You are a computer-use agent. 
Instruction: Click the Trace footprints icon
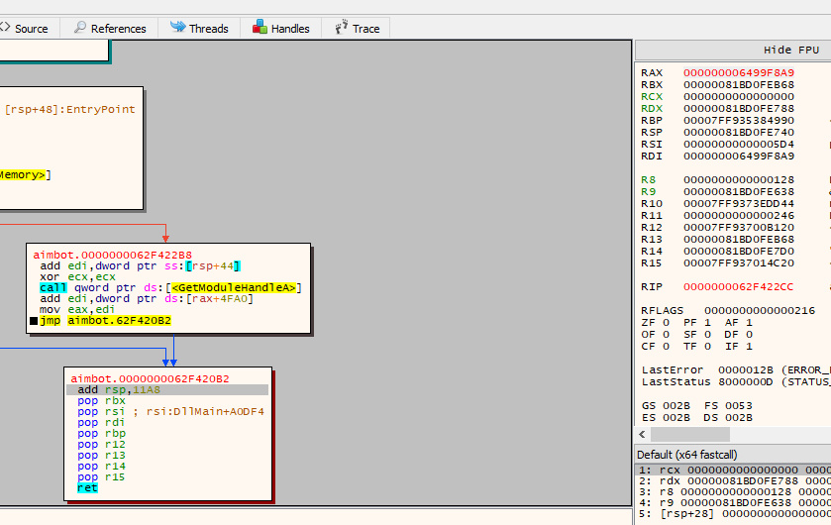point(342,27)
